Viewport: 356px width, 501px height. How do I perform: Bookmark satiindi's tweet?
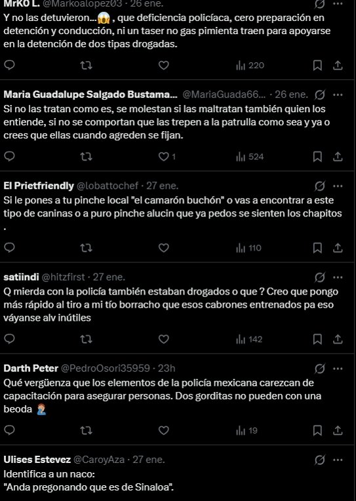point(317,339)
